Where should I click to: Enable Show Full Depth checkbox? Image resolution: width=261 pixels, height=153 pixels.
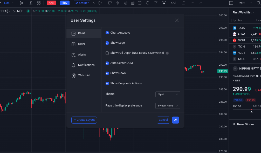[107, 53]
